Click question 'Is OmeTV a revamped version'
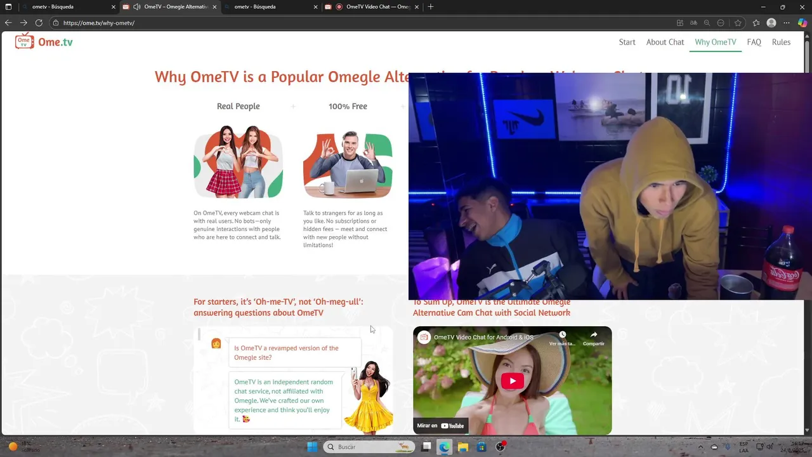This screenshot has height=457, width=812. (294, 352)
